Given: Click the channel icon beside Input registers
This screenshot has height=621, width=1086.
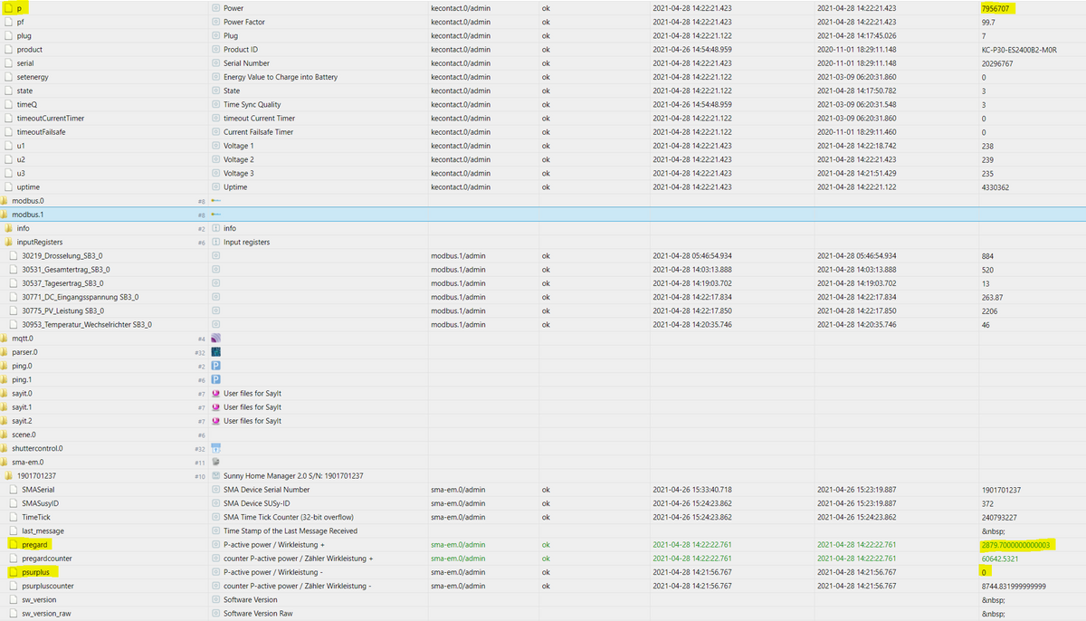Looking at the screenshot, I should pos(215,243).
